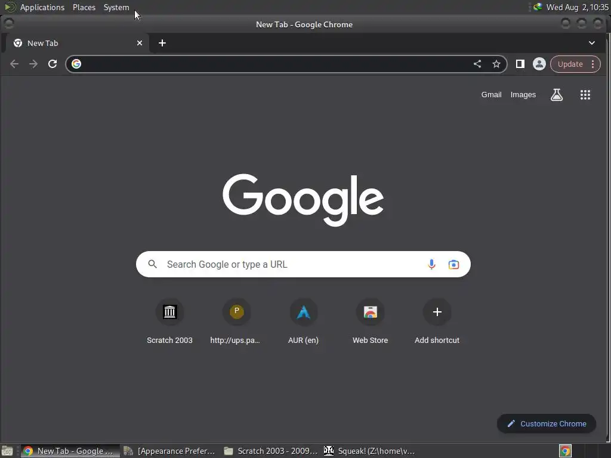Open the Applications menu

(x=42, y=7)
